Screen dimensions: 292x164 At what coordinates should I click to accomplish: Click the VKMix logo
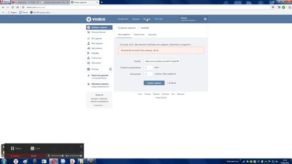[96, 19]
